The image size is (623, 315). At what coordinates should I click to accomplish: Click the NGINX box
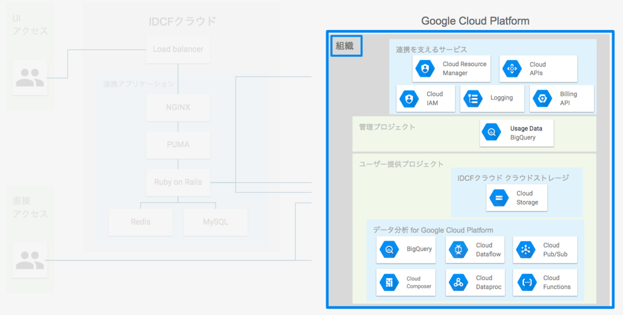[x=178, y=108]
